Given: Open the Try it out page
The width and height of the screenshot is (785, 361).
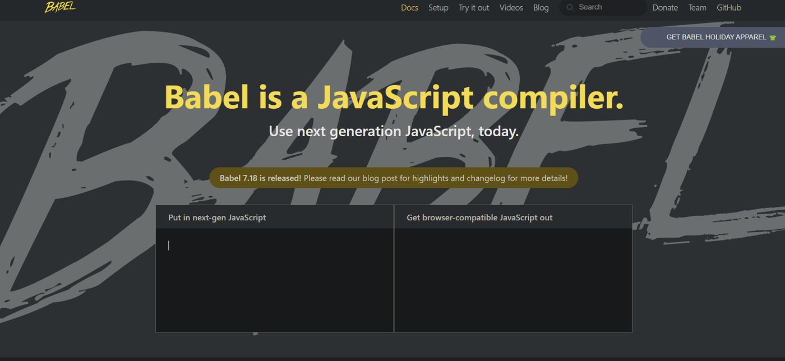Looking at the screenshot, I should (x=474, y=7).
